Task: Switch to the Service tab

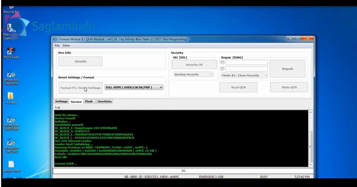Action: [x=76, y=102]
